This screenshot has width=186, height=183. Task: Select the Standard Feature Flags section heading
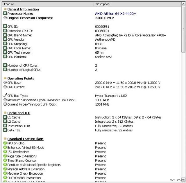click(x=25, y=139)
